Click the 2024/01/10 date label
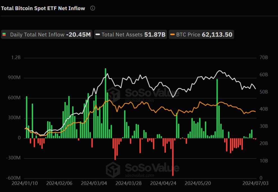 25,183
